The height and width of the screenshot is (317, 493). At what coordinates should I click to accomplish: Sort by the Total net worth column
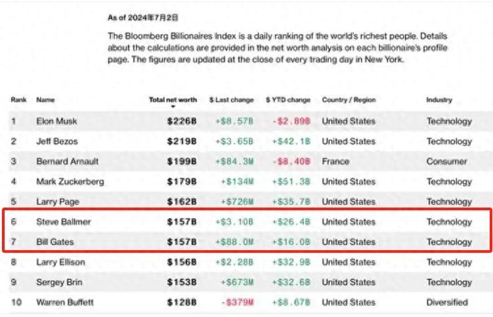(x=173, y=100)
